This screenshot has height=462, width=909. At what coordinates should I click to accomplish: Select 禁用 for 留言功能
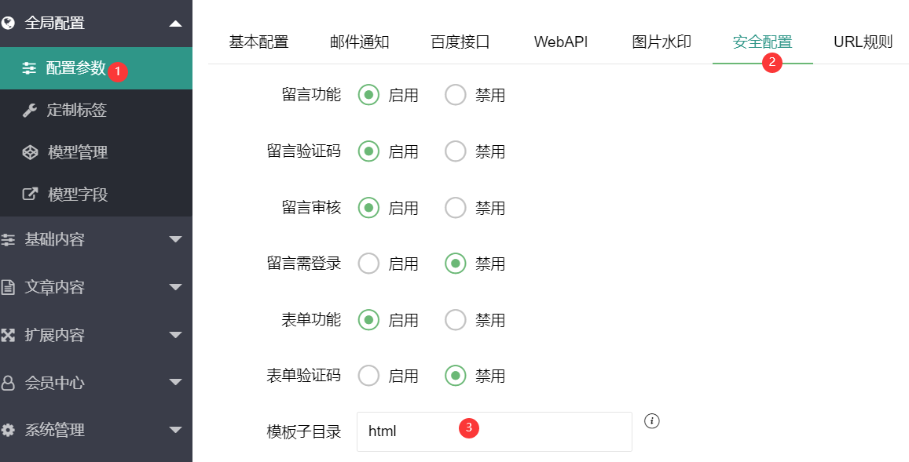tap(455, 95)
